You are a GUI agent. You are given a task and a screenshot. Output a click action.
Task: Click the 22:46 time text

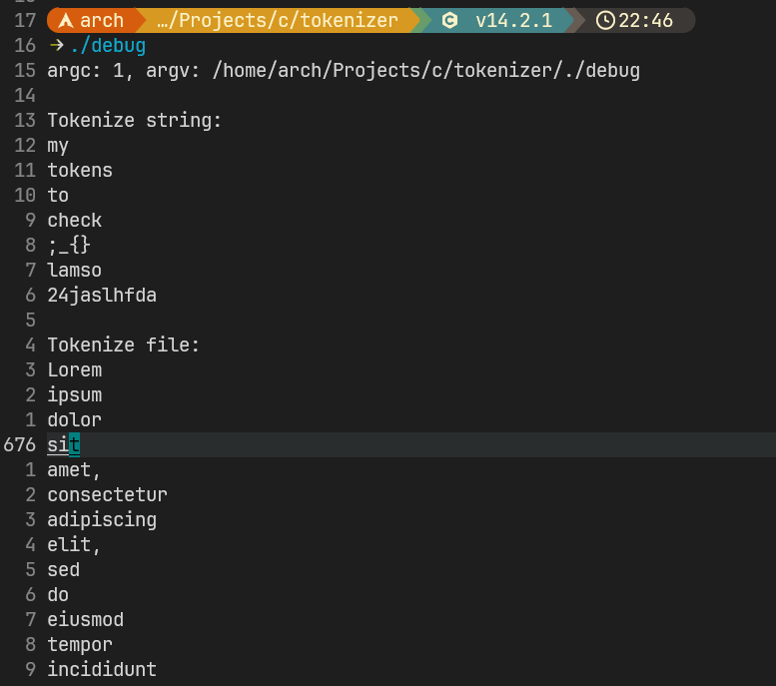point(646,20)
